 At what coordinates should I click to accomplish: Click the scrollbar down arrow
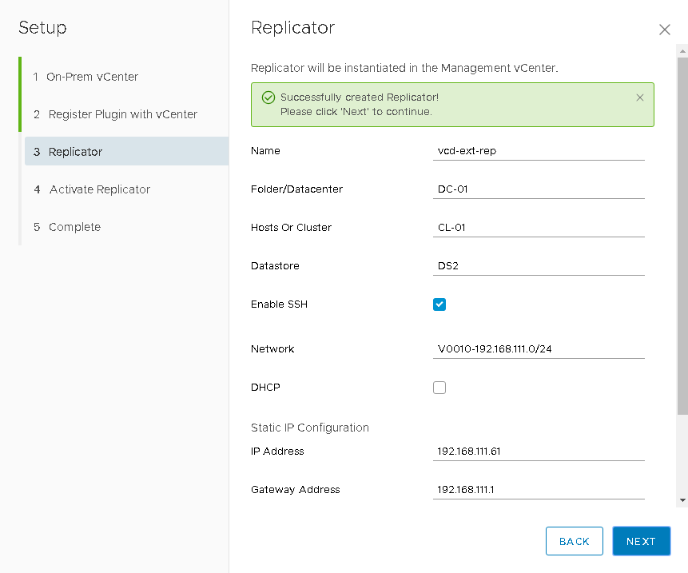pos(682,499)
